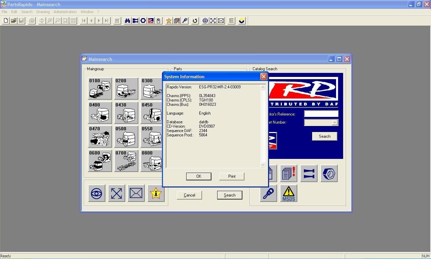
Task: Close the System Information dialog
Action: point(264,77)
